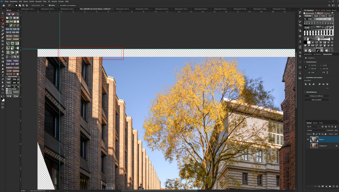339x192 pixels.
Task: Select the Zoom tool
Action: [3, 90]
